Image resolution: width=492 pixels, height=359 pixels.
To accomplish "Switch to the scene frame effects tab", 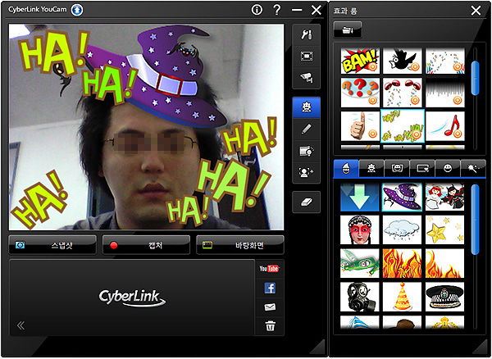I will point(422,169).
